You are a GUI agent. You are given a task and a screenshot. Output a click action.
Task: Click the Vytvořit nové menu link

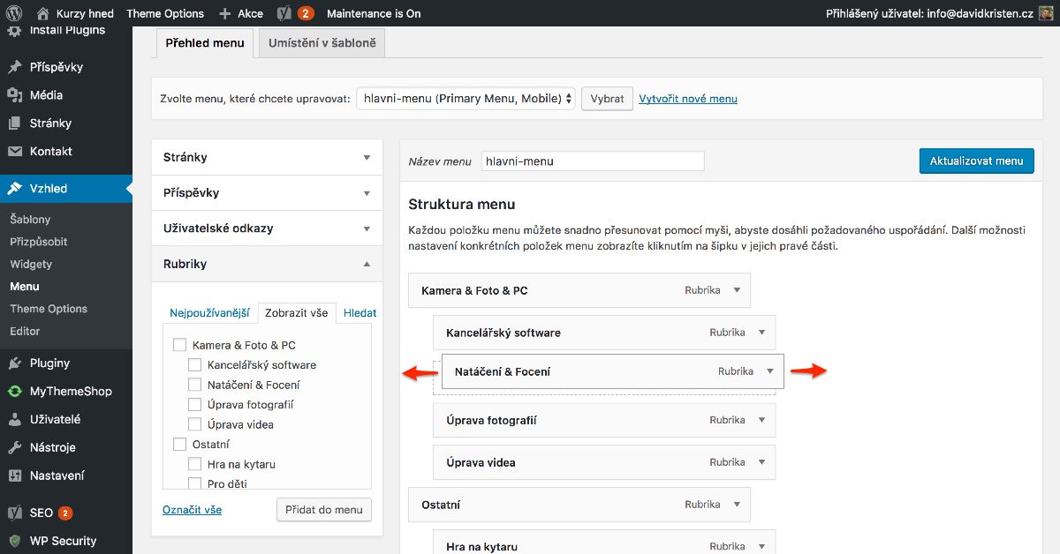point(687,98)
